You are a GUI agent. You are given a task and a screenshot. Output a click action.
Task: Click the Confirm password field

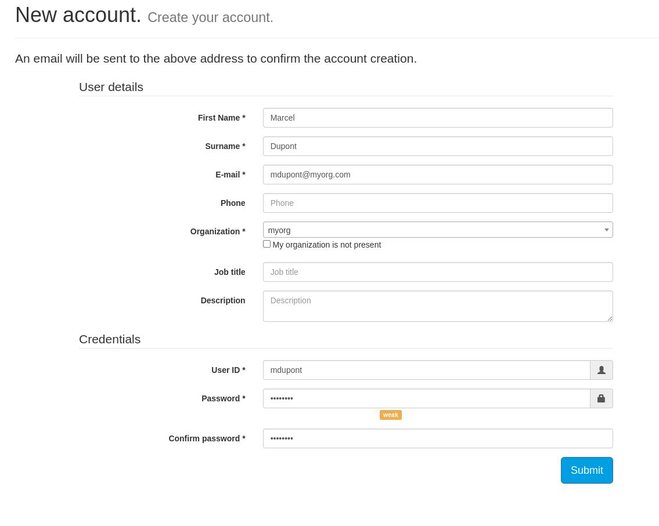(x=438, y=438)
